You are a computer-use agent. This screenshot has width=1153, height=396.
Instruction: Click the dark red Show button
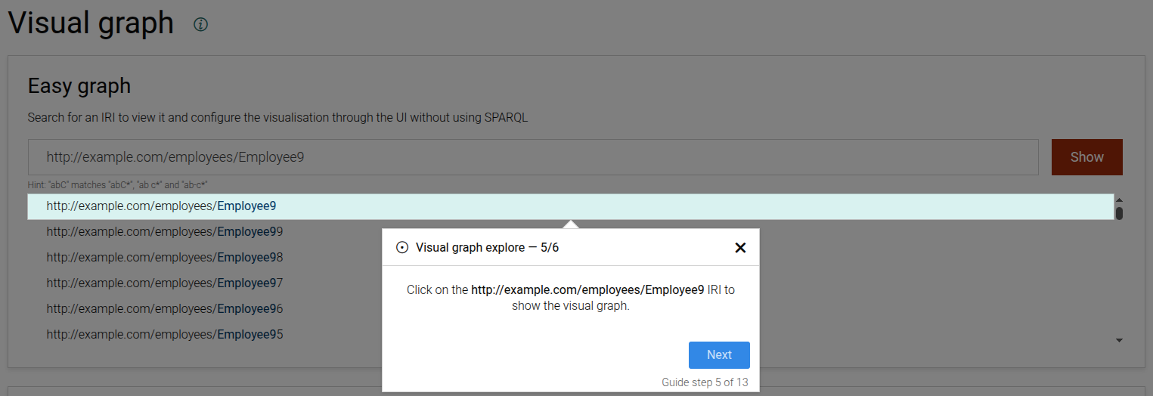[x=1086, y=157]
